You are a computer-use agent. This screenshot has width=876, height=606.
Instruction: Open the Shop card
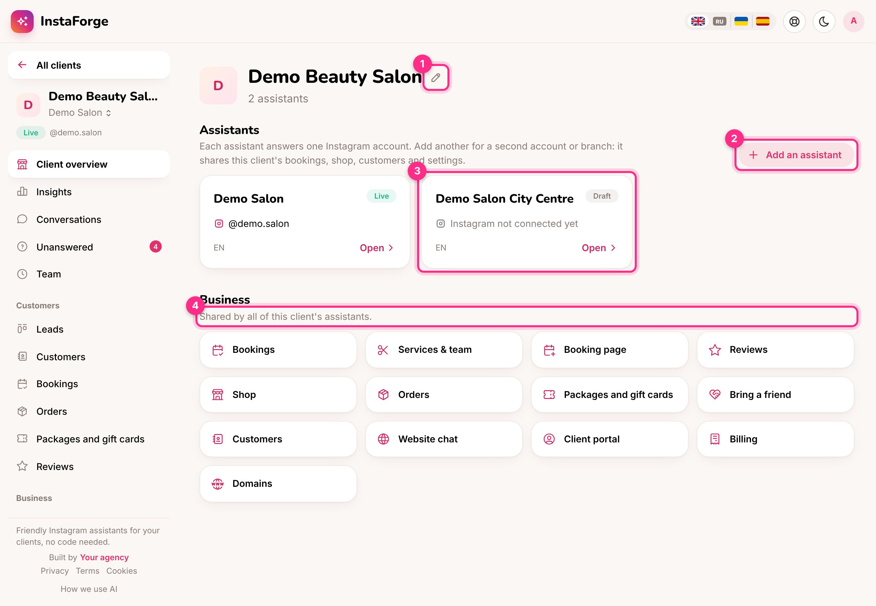(278, 395)
